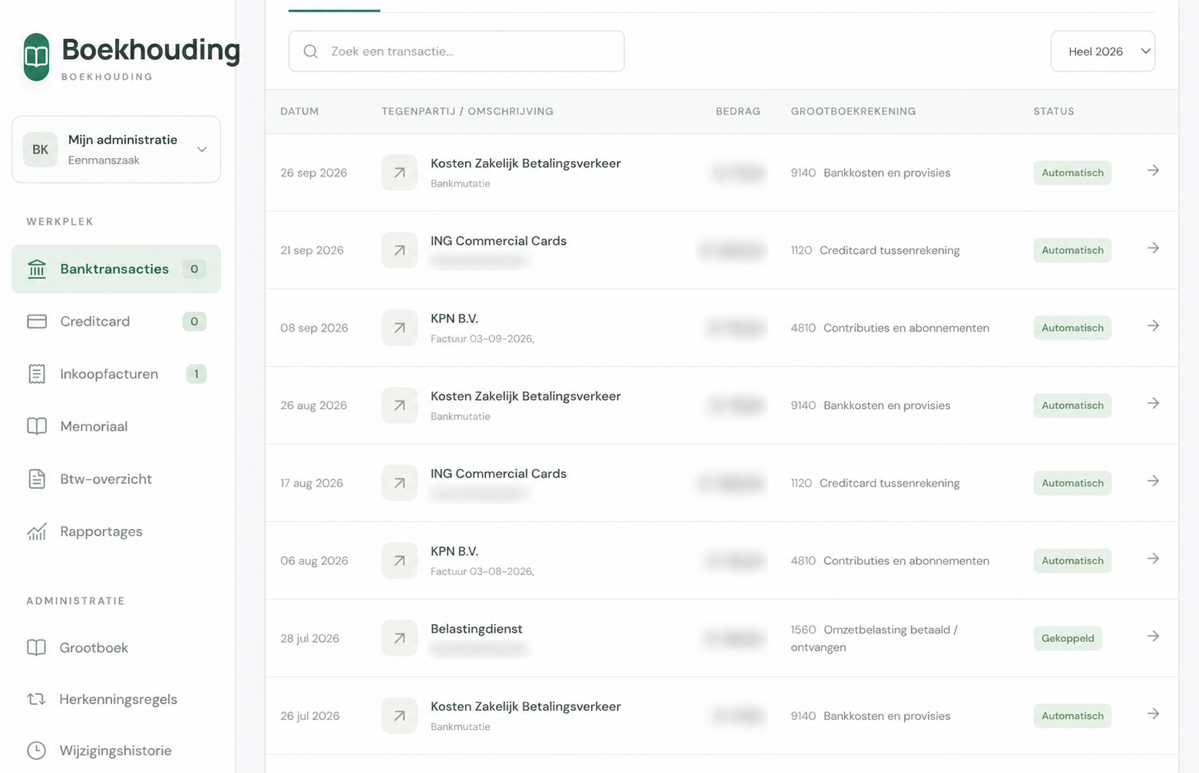
Task: Navigate to Inkoopfacturen
Action: [116, 374]
